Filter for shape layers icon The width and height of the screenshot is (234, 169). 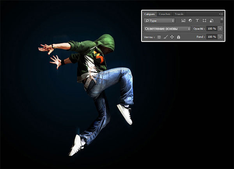204,20
